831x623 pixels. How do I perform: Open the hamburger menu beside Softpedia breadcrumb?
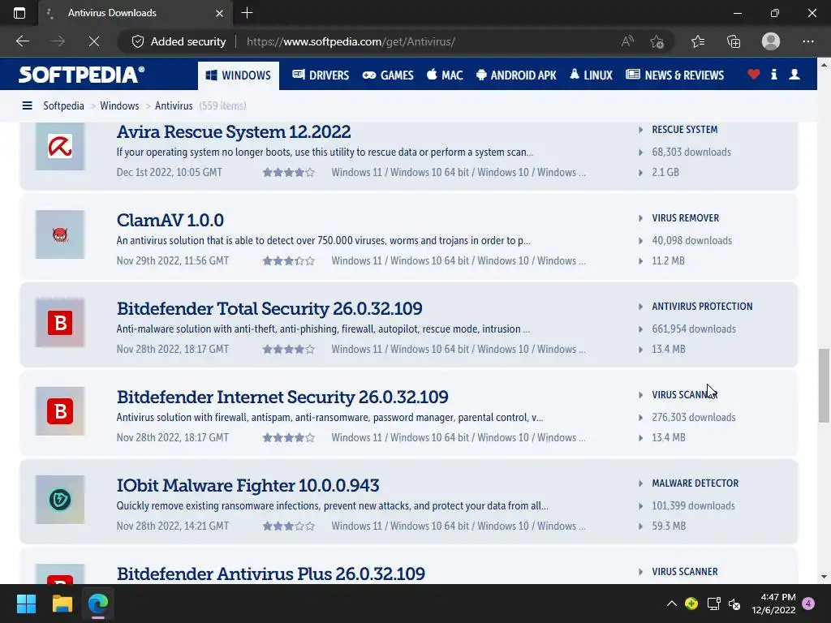tap(27, 106)
